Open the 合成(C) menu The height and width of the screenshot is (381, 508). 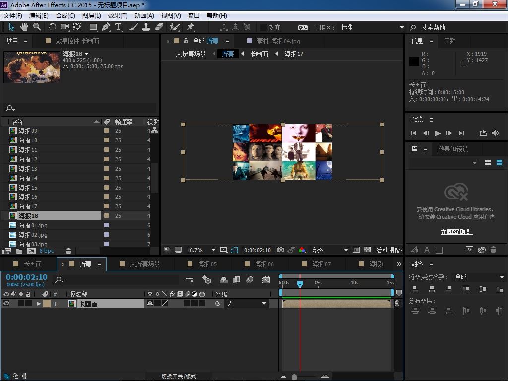[65, 15]
